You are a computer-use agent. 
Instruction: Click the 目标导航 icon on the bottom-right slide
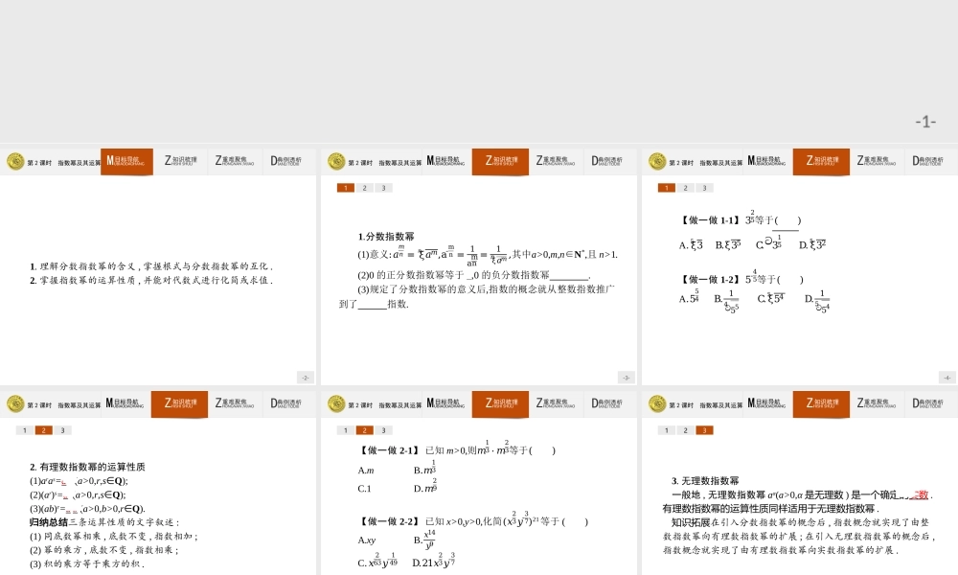click(766, 403)
